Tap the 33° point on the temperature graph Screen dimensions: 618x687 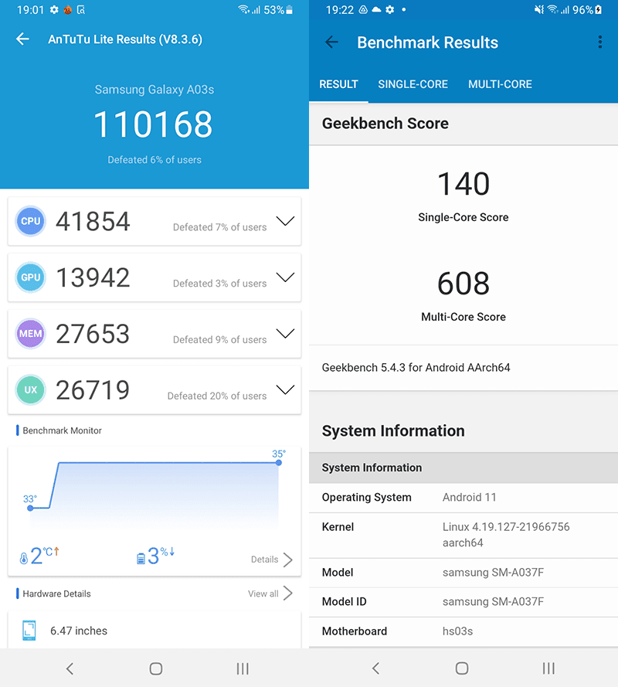click(x=30, y=508)
